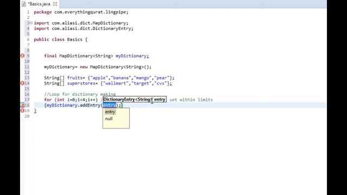
Task: Select the Basics.java editor tab
Action: [40, 4]
